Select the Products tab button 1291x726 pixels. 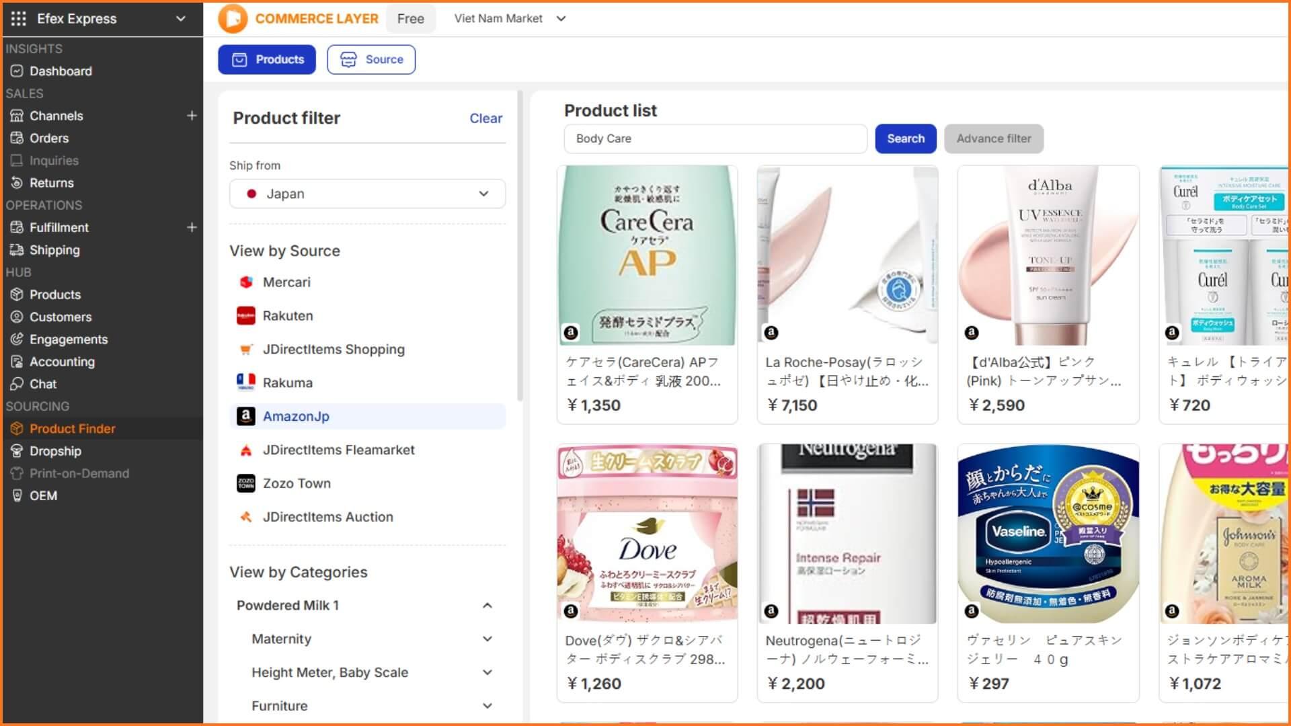267,60
